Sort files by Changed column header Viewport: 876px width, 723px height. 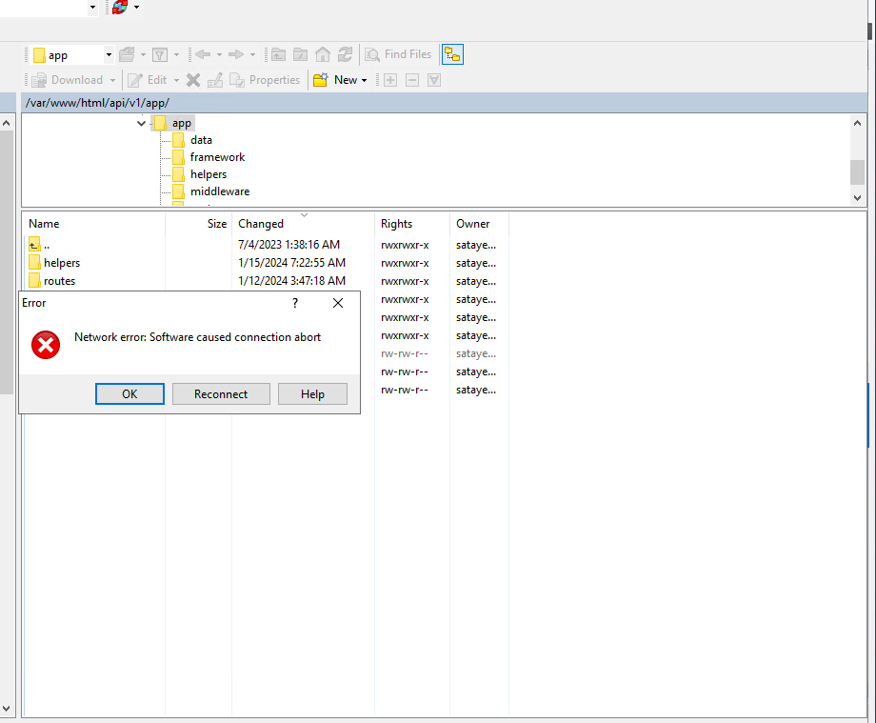pyautogui.click(x=261, y=224)
